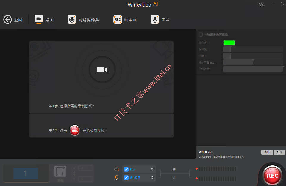Expand the 默认 speaker device dropdown
The image size is (286, 186).
pyautogui.click(x=152, y=169)
